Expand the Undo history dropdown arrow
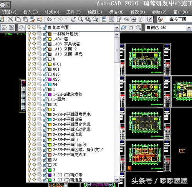 click(x=55, y=19)
